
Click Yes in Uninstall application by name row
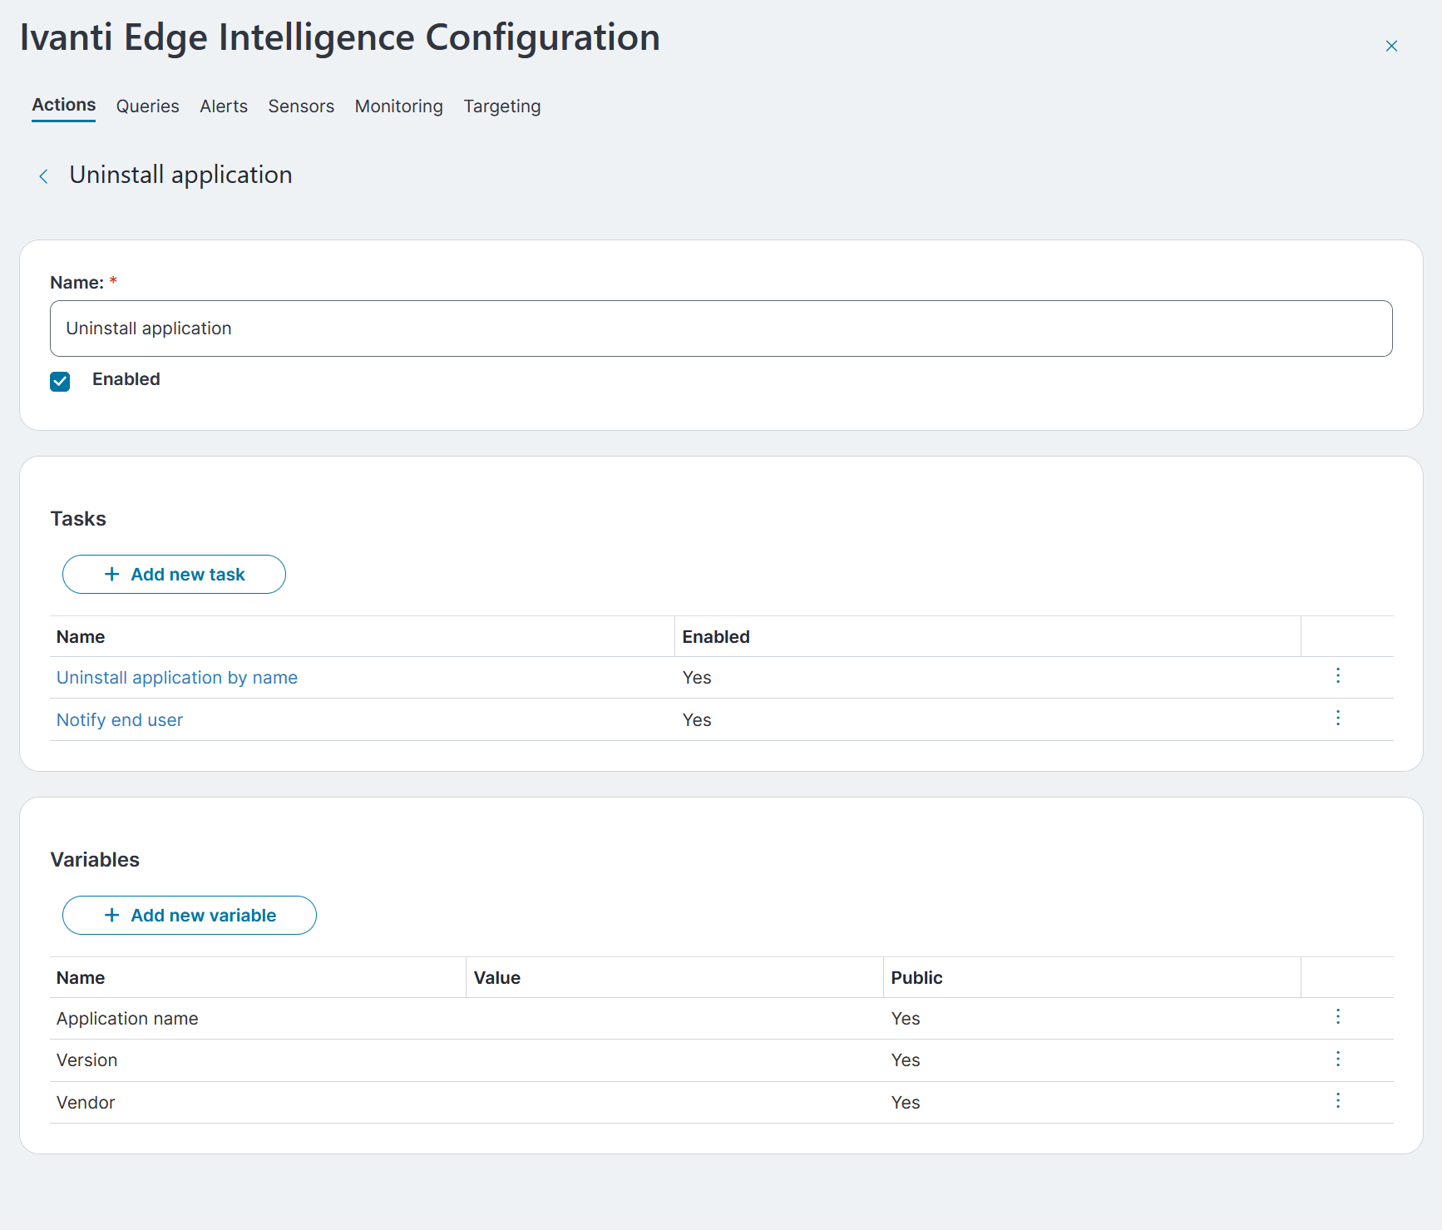click(x=697, y=678)
